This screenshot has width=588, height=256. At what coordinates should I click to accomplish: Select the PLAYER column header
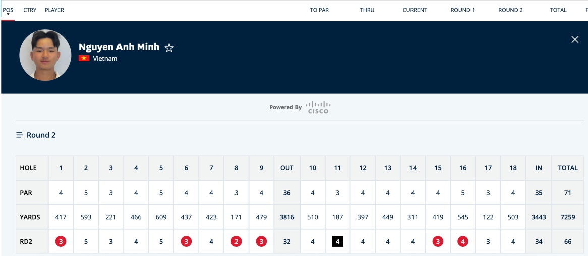coord(54,10)
